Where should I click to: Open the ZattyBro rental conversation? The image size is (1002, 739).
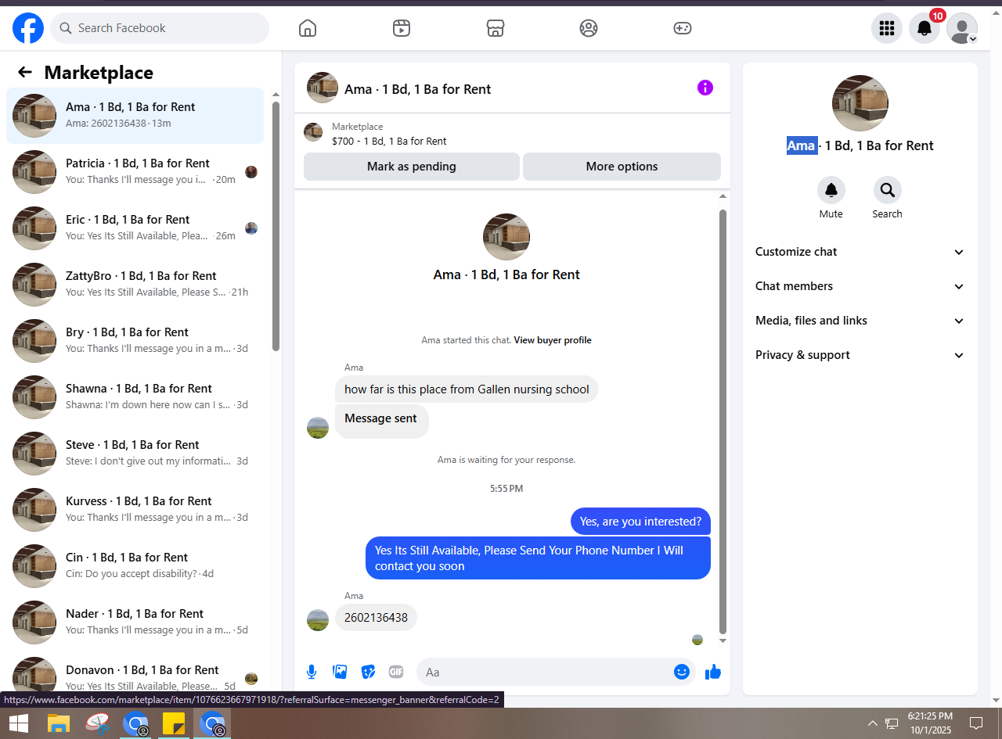click(x=135, y=285)
